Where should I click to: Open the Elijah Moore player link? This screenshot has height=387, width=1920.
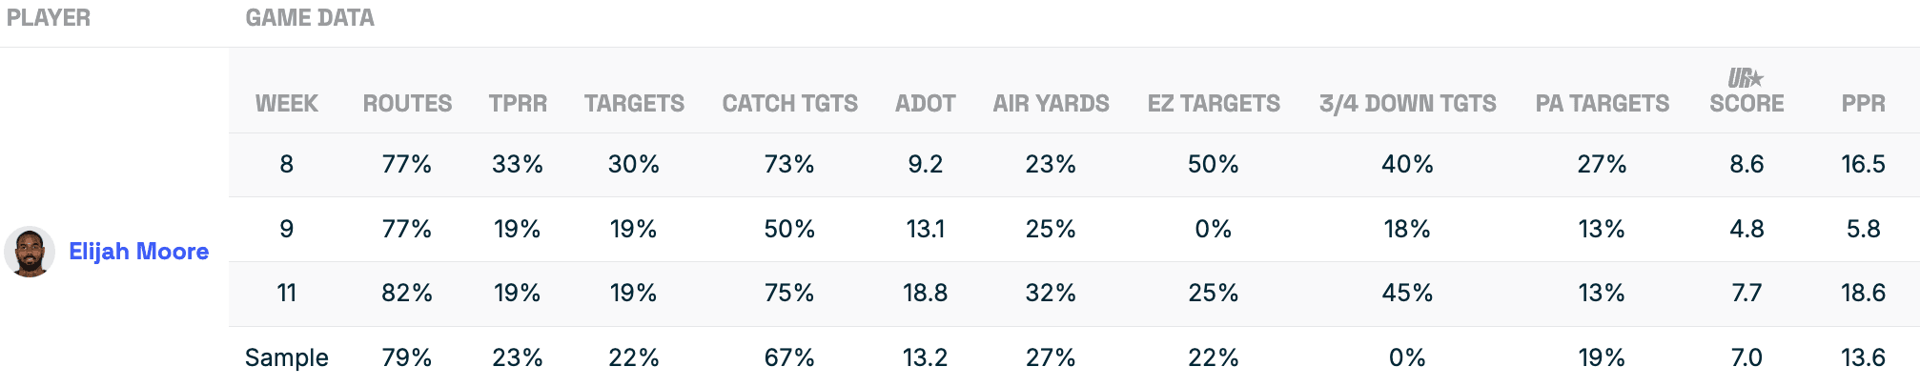139,252
